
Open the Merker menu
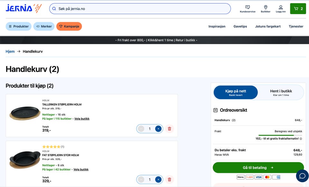coord(44,26)
